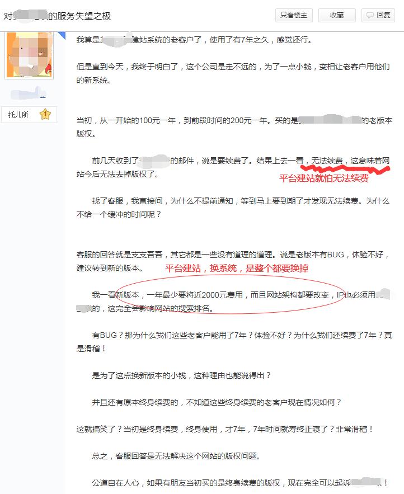The height and width of the screenshot is (494, 404).
Task: Click the line starting 这就搞笑了
Action: (225, 429)
